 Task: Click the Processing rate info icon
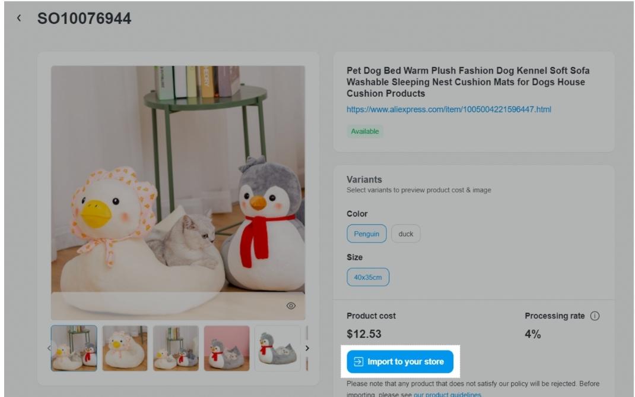[x=595, y=316]
